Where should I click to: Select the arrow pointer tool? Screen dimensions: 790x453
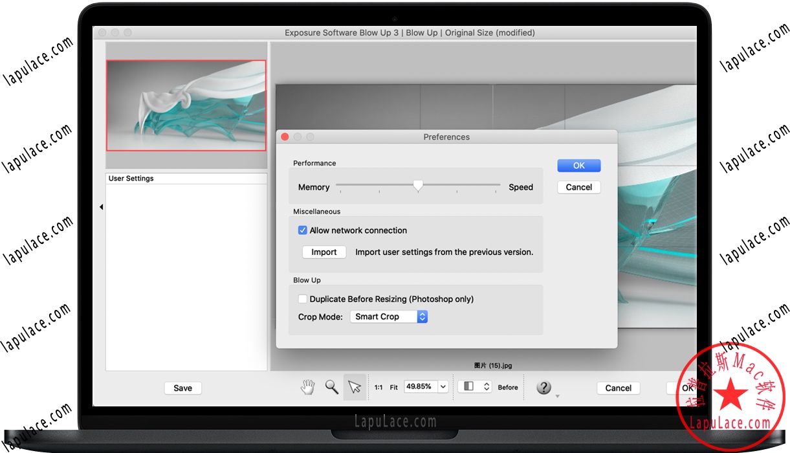(x=355, y=387)
